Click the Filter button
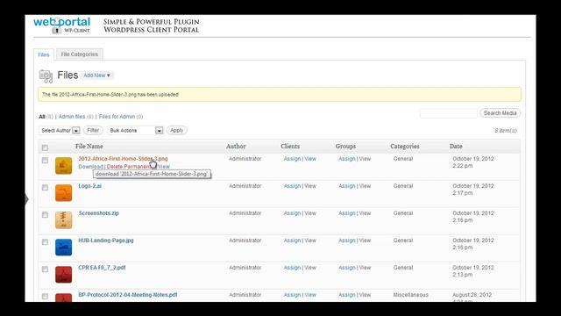Viewport: 561px width, 316px height. 93,130
